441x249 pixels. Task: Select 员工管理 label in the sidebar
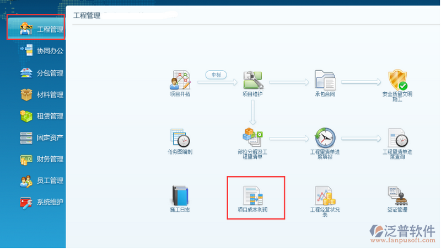point(50,181)
